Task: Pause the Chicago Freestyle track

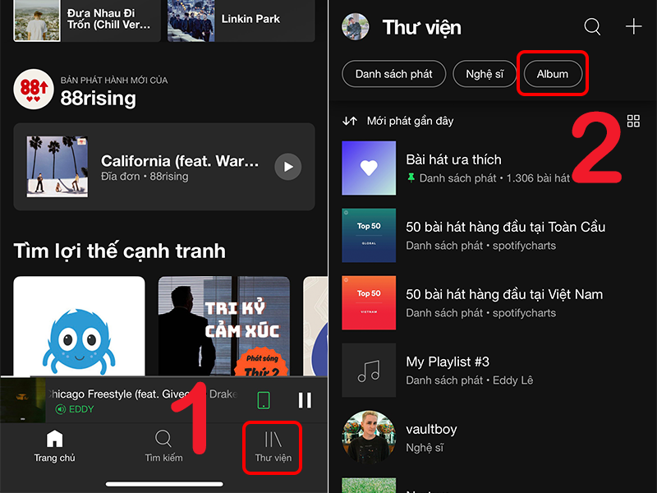Action: point(305,400)
